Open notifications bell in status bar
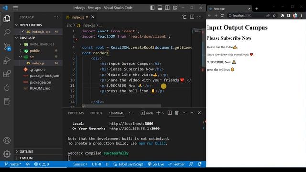The image size is (306, 172). 200,164
